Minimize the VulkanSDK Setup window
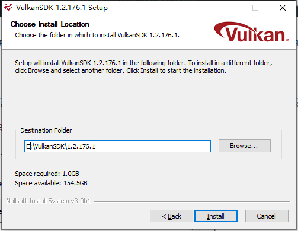Screen dimensions: 298x231 click(x=229, y=8)
